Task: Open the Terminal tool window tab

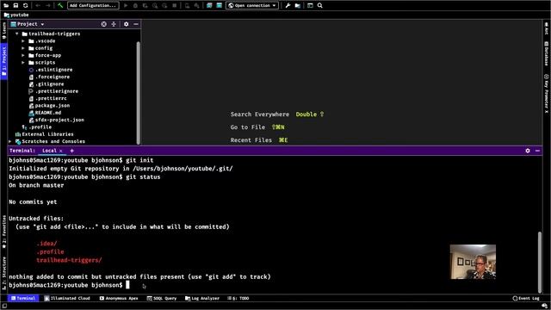Action: coord(23,298)
